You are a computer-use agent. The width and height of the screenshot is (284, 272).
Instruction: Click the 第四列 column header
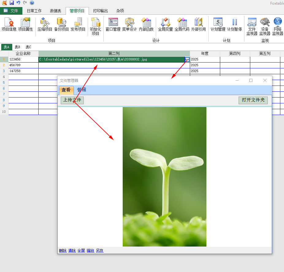click(x=235, y=54)
